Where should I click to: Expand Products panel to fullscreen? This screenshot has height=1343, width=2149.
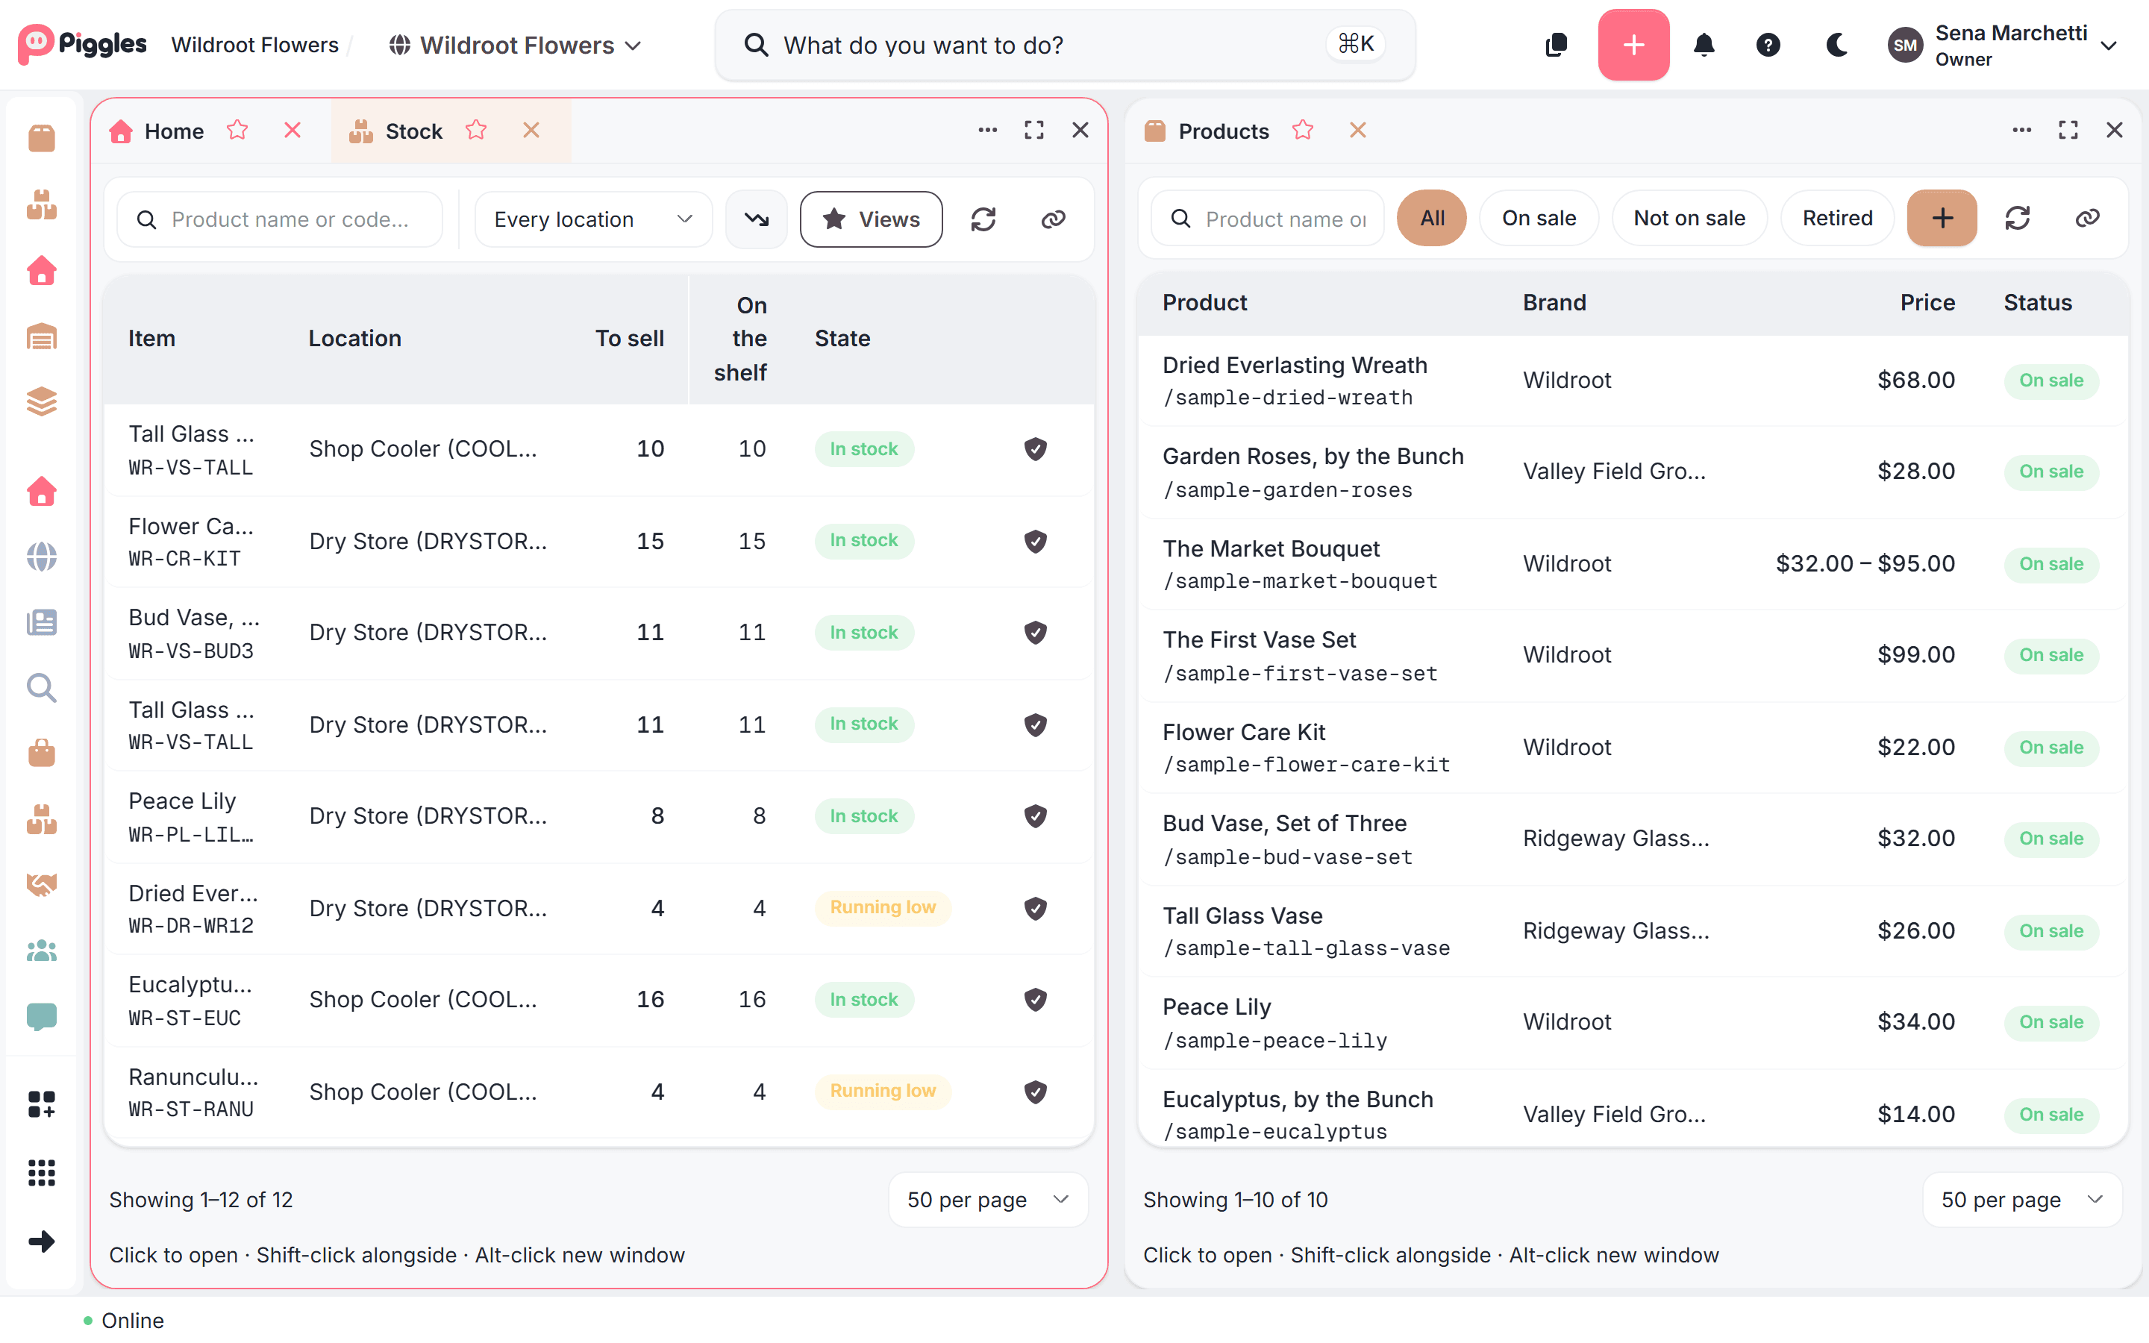click(2068, 131)
